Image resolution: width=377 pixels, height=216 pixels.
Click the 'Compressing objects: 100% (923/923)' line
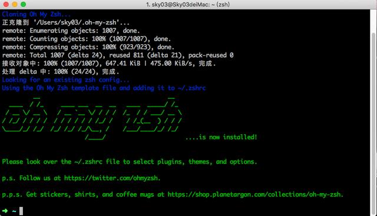(88, 47)
